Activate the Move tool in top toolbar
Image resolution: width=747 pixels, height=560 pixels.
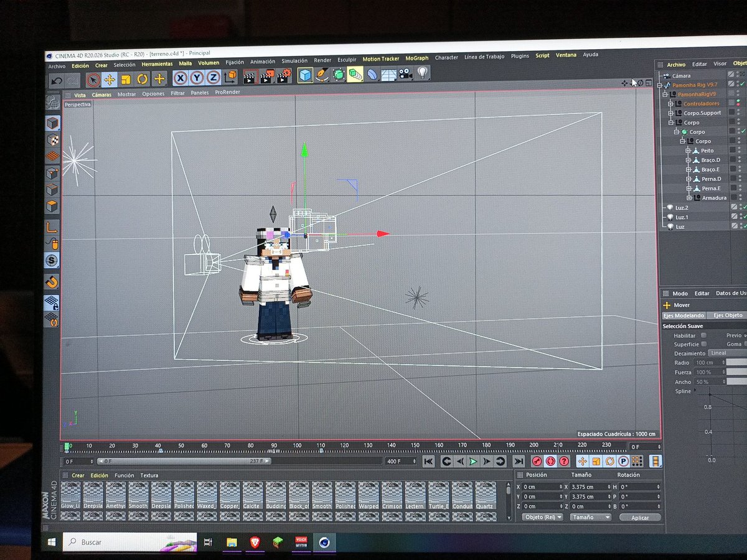pos(110,80)
